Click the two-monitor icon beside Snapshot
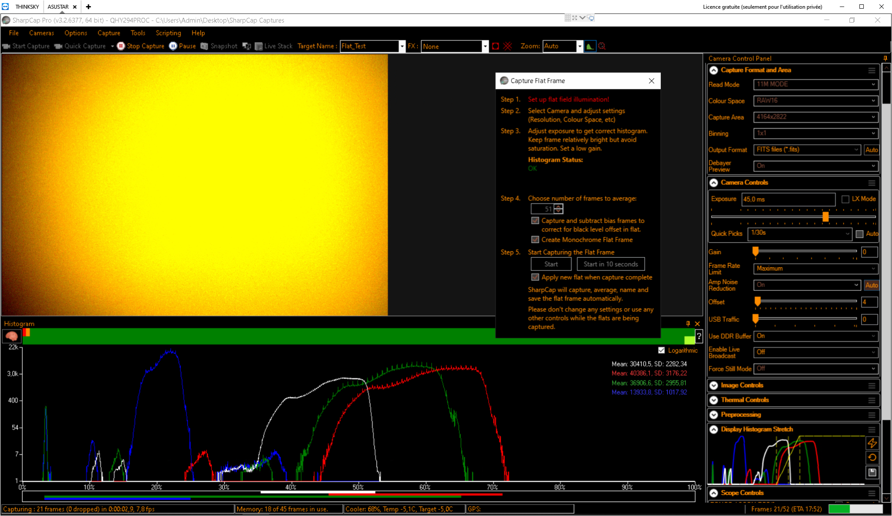 [x=247, y=46]
